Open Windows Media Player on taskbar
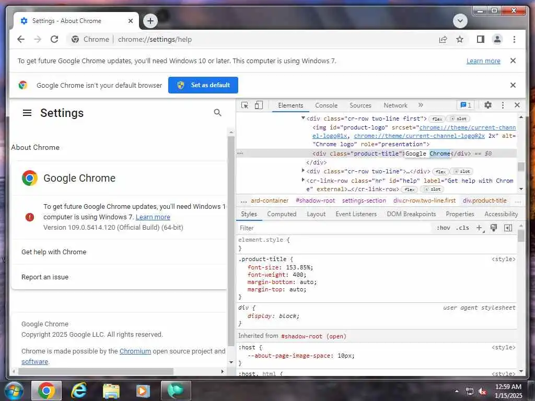Screen dimensions: 535x401 coord(143,391)
